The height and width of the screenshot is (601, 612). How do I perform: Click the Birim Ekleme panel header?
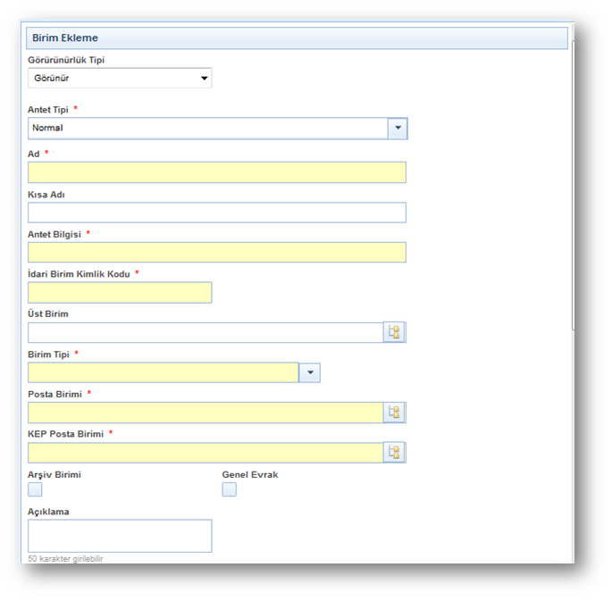pos(295,38)
